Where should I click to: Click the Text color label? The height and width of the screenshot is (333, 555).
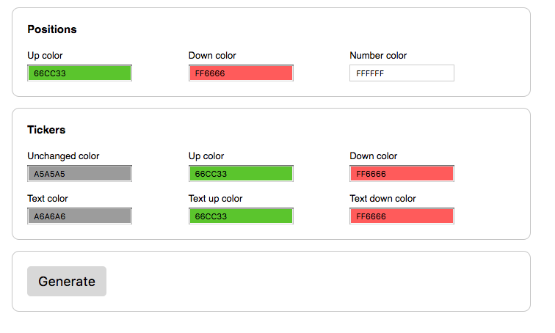point(48,199)
